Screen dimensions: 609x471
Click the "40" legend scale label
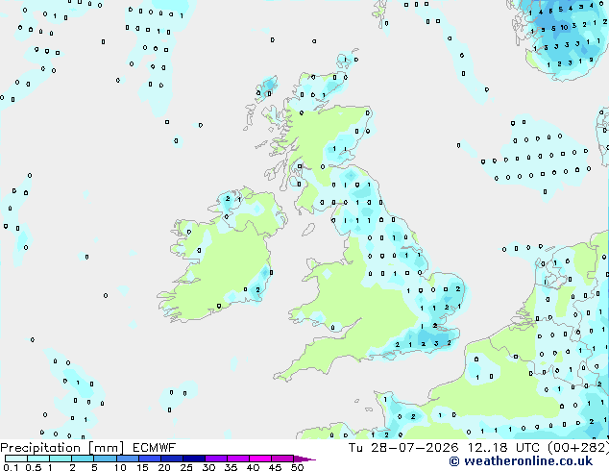click(253, 467)
